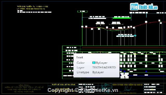
Task: Click the Linetype ByLayer value
Action: click(98, 72)
